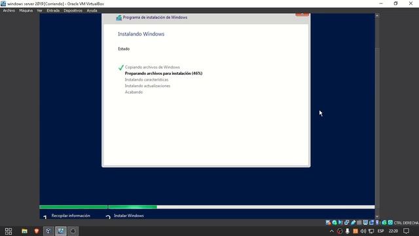The height and width of the screenshot is (236, 419).
Task: Click the CTRL DERECHA host key label
Action: pos(406,223)
